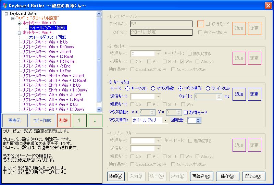The height and width of the screenshot is (185, 274).
Task: Select リプレースキー Win + U: Esc
Action: click(47, 71)
